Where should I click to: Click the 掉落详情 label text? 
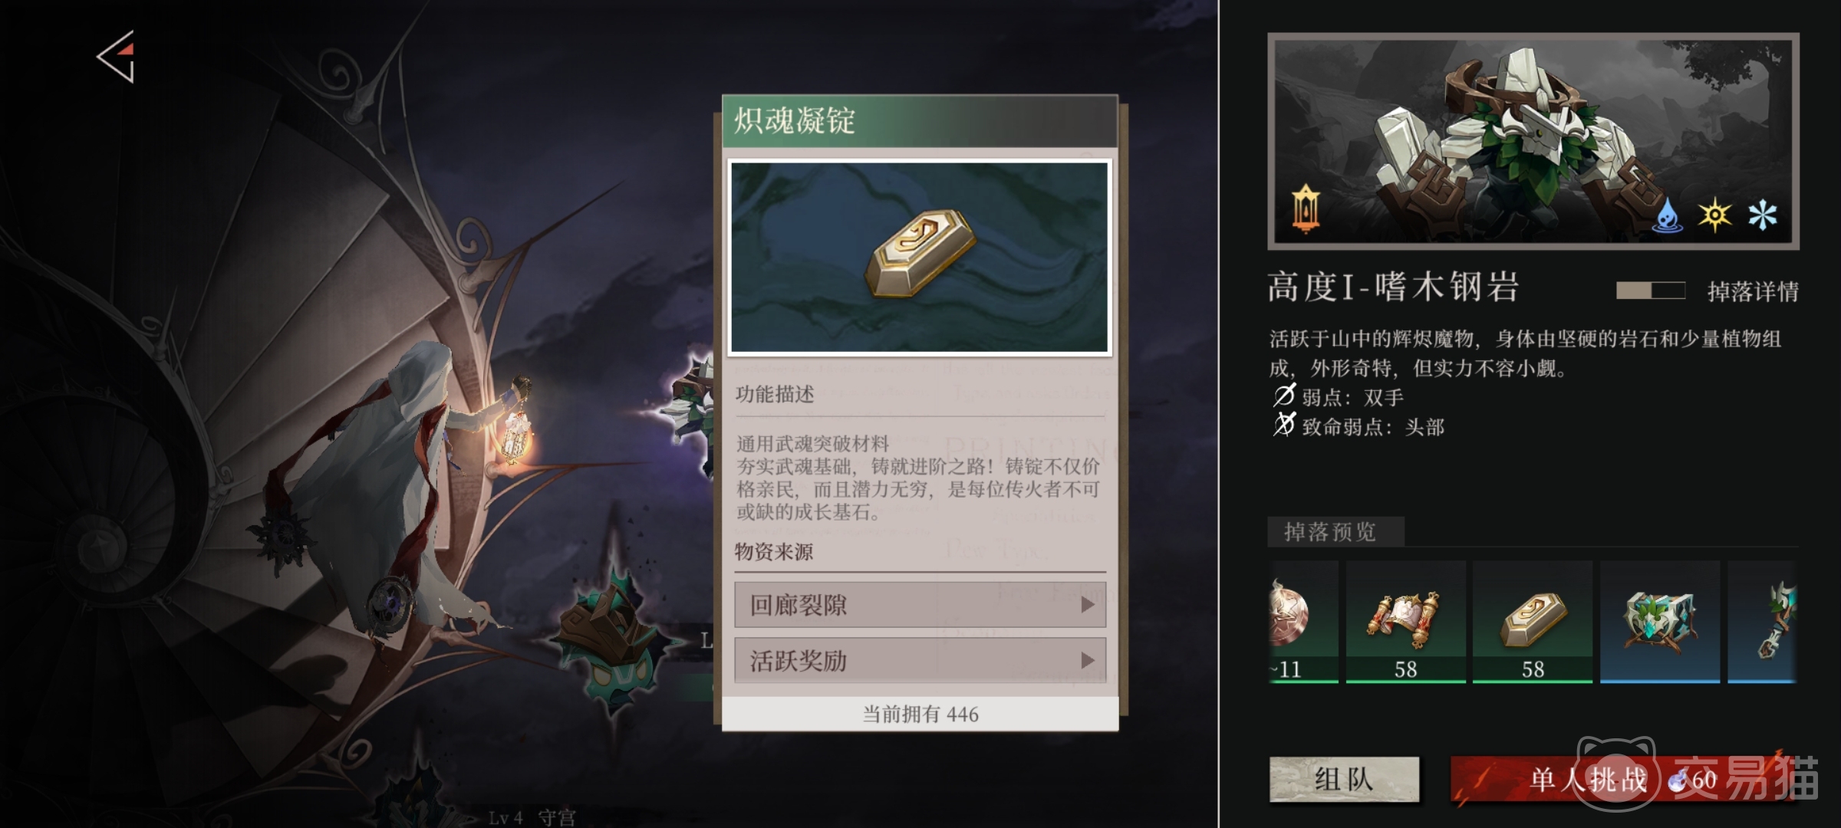(1753, 291)
